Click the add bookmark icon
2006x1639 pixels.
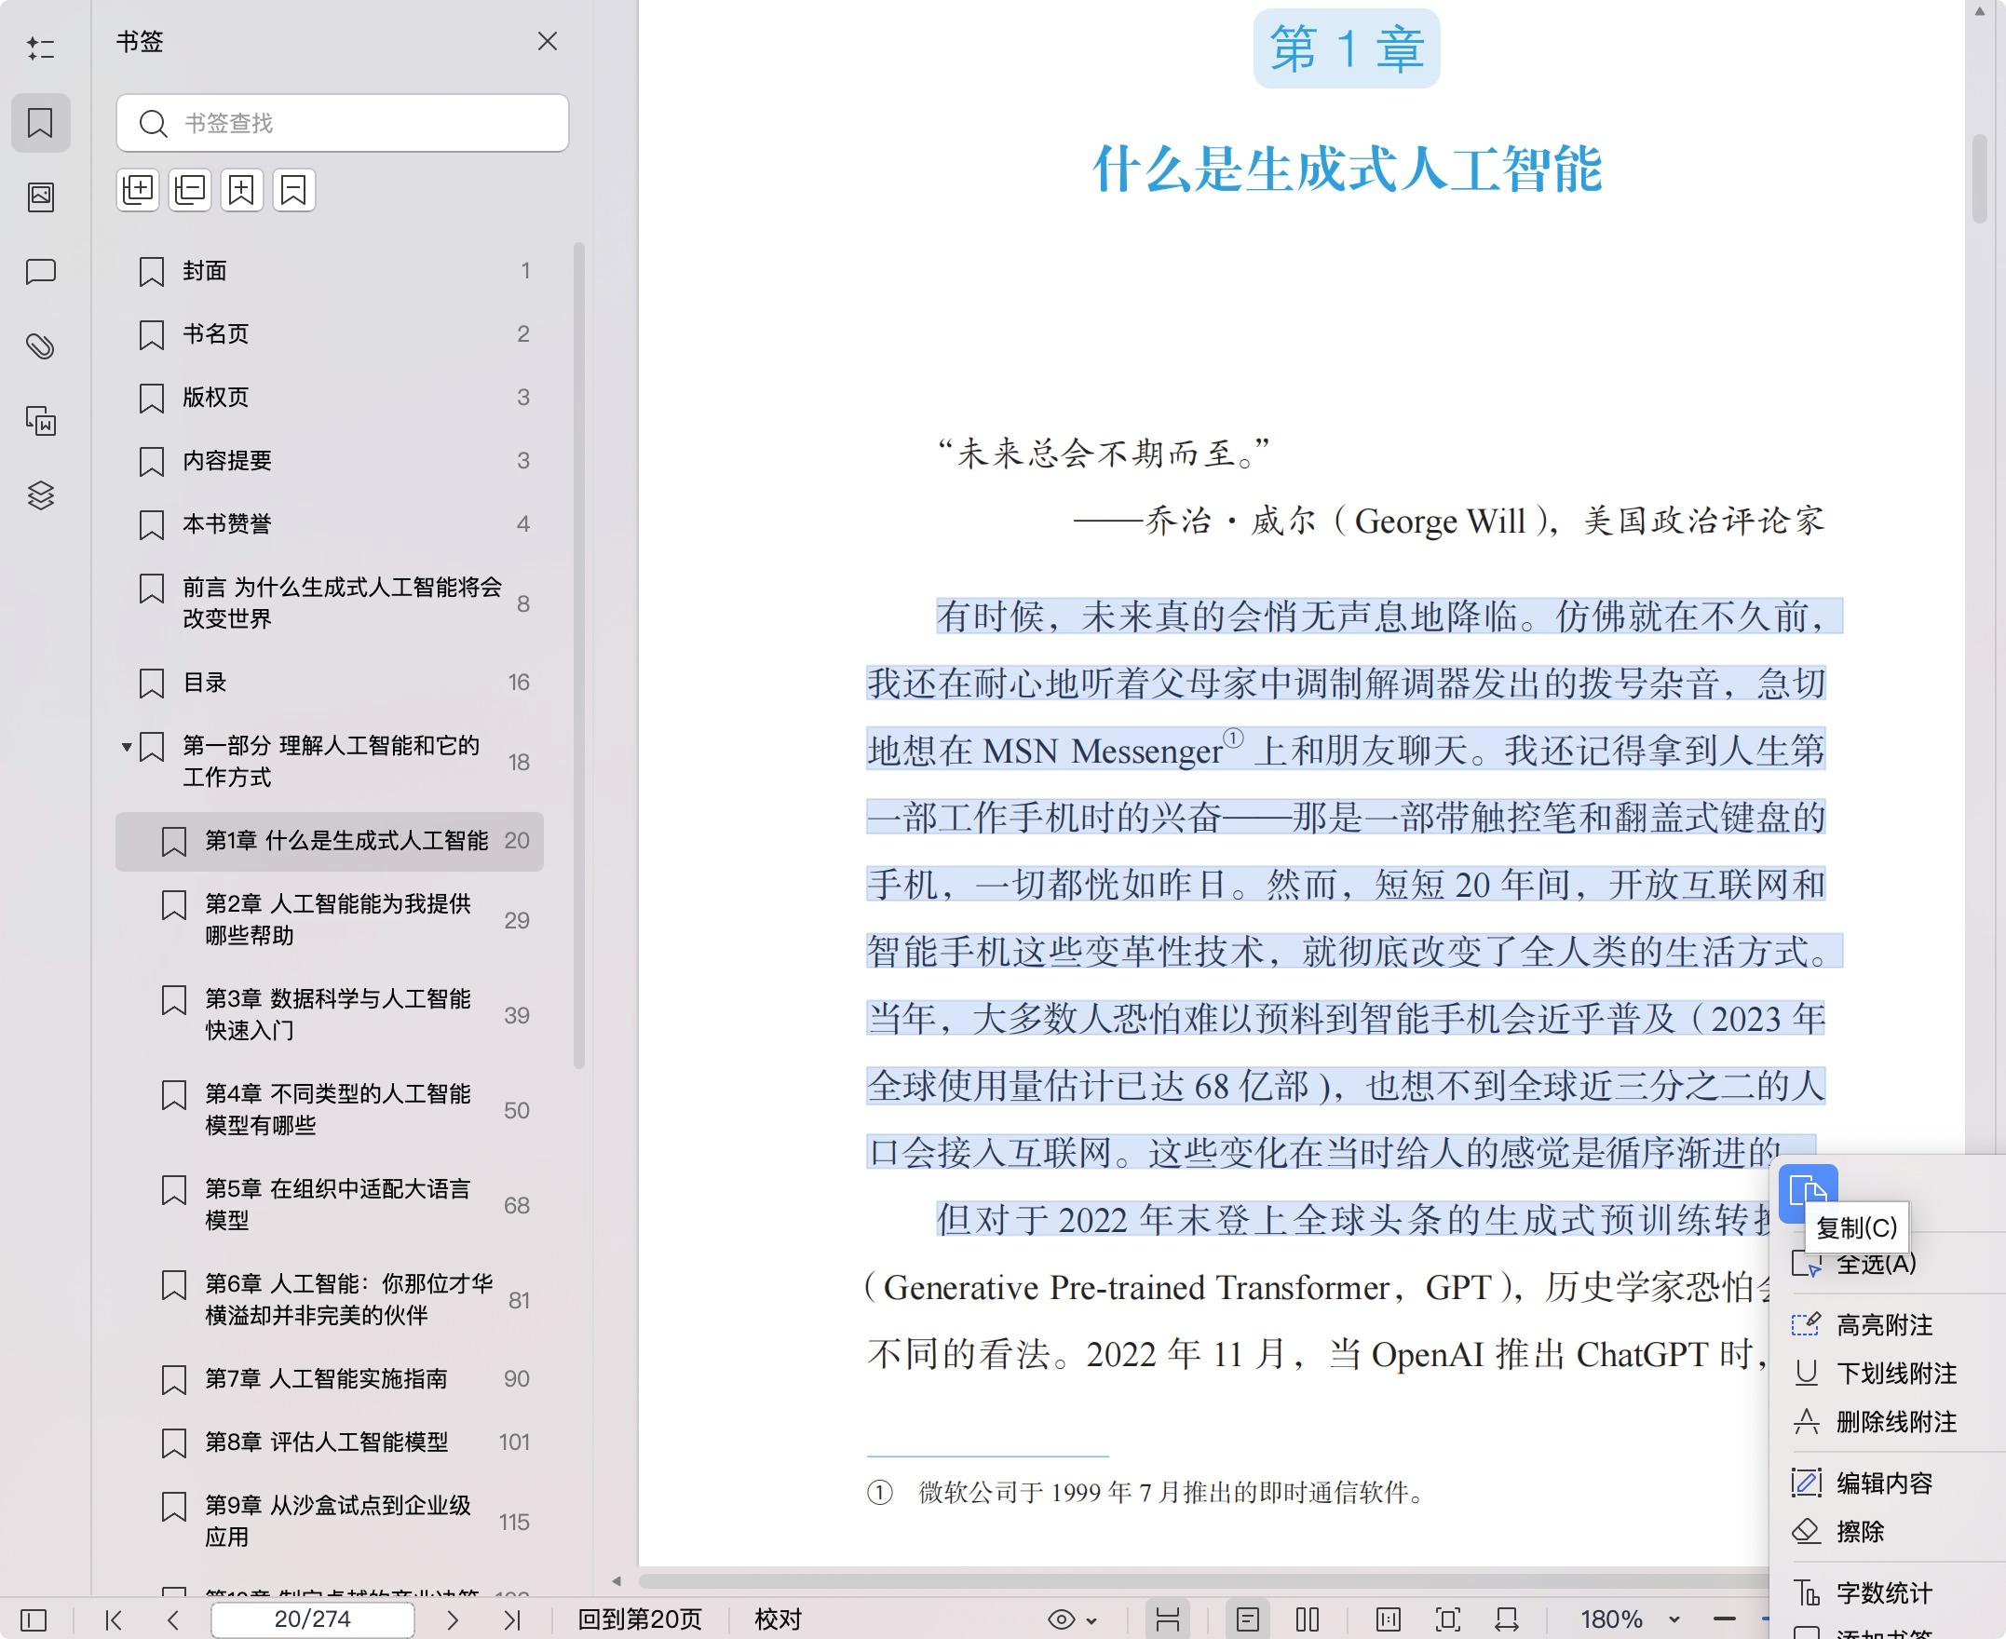click(241, 190)
